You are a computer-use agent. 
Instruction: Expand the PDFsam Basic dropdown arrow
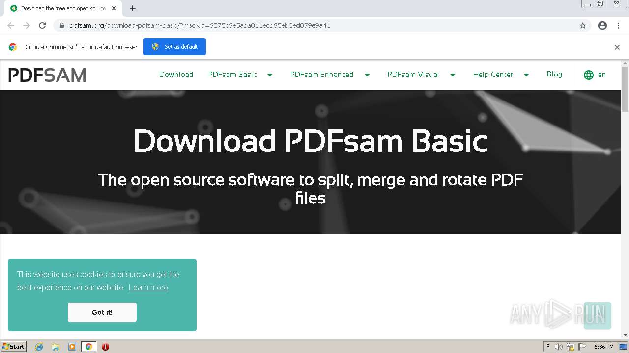[270, 75]
